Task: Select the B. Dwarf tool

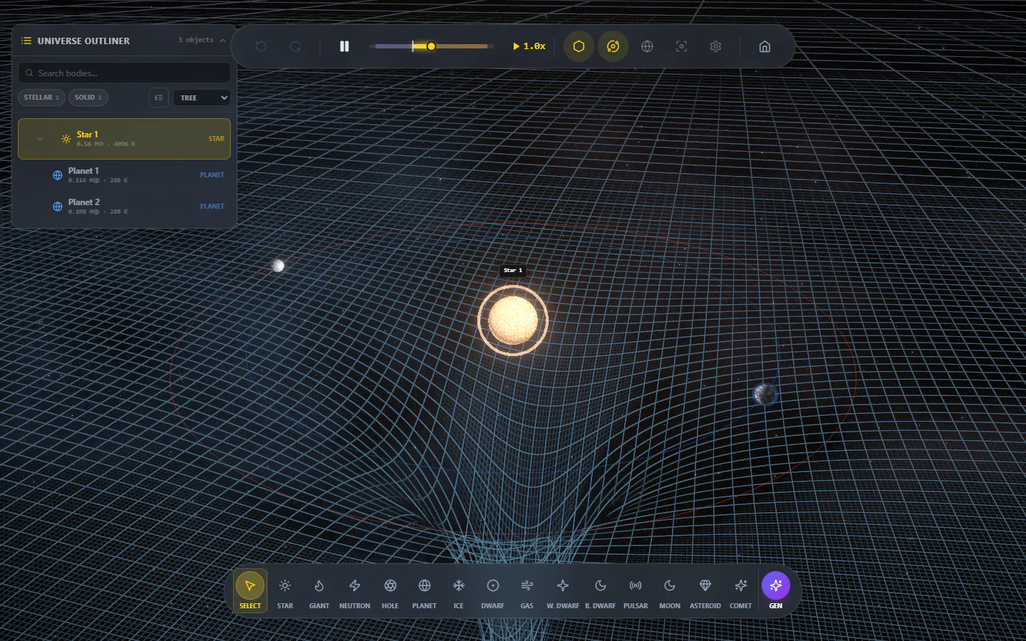Action: click(600, 592)
